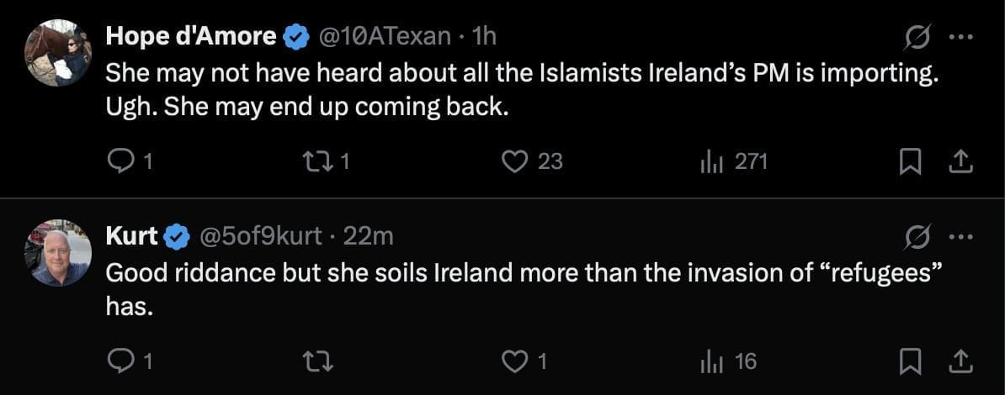
Task: Open Kurt's profile picture
Action: pos(58,252)
